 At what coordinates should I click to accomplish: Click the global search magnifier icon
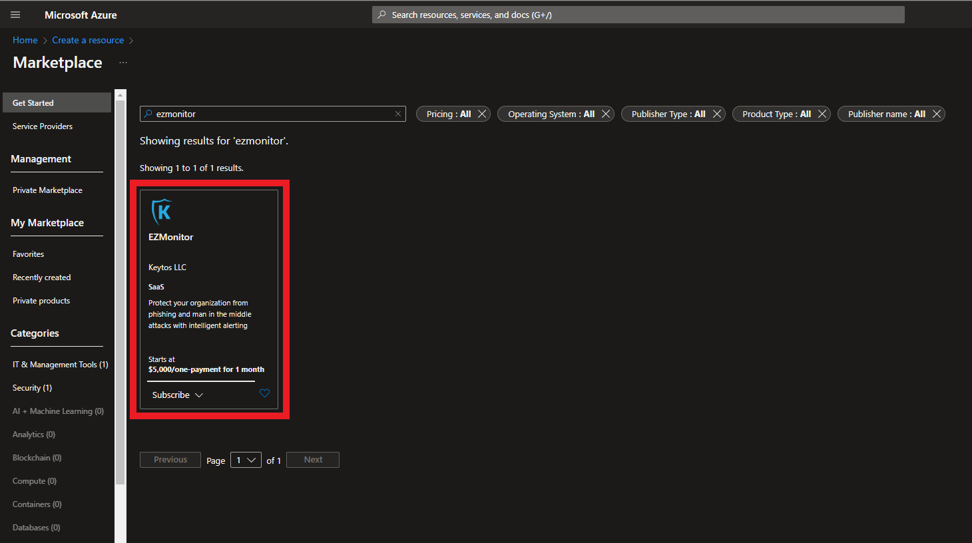[381, 15]
